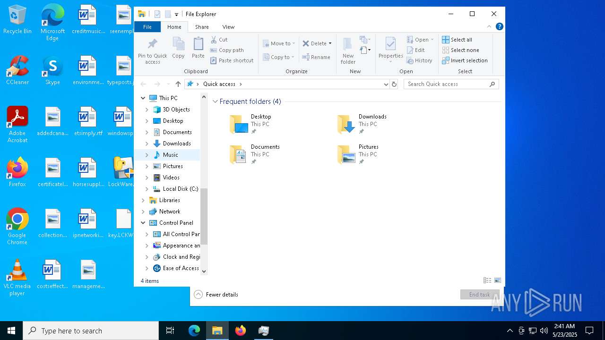This screenshot has height=340, width=605.
Task: Select Ease of Access tree item
Action: (181, 268)
